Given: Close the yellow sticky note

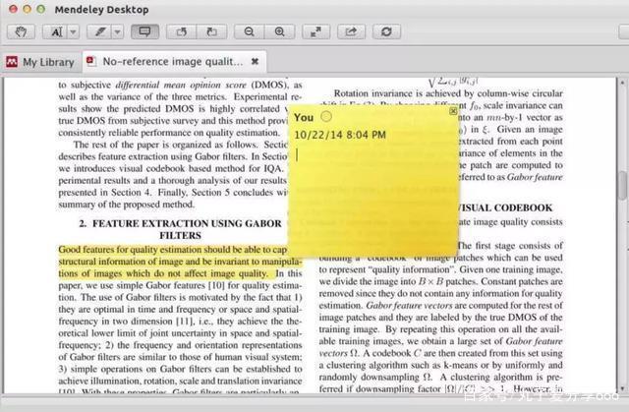Looking at the screenshot, I should [453, 111].
